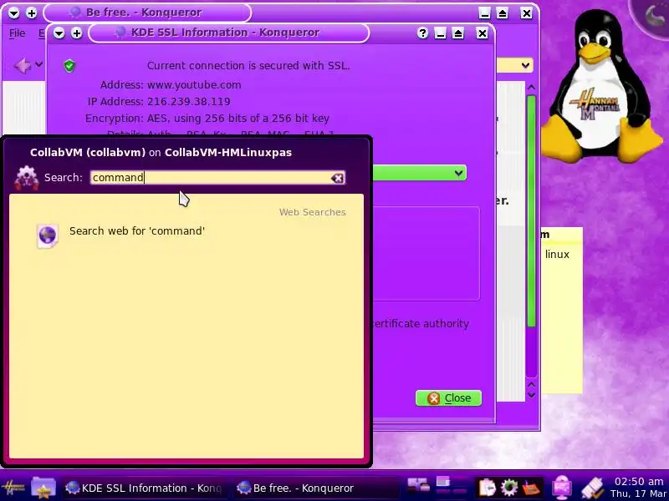Click the Tux Hannah Montana desktop widget

coord(600,85)
